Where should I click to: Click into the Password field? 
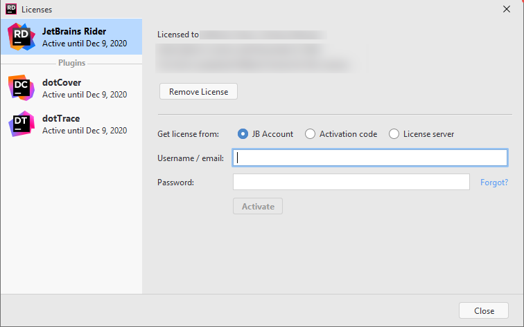tap(351, 182)
